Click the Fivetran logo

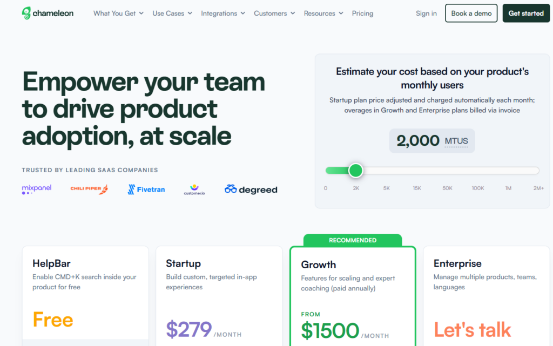tap(146, 189)
